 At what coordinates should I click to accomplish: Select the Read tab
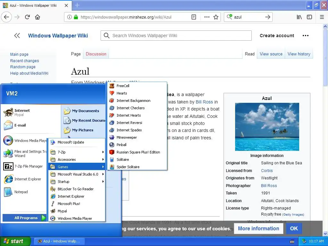point(250,54)
